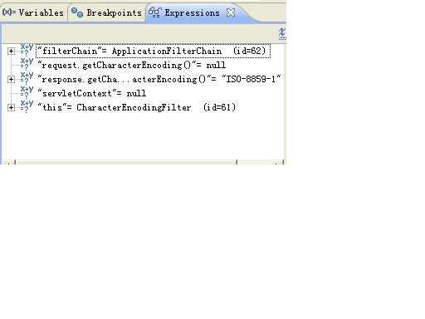Click the partially visible expressions toolbar icon
Image resolution: width=425 pixels, height=319 pixels.
point(282,33)
